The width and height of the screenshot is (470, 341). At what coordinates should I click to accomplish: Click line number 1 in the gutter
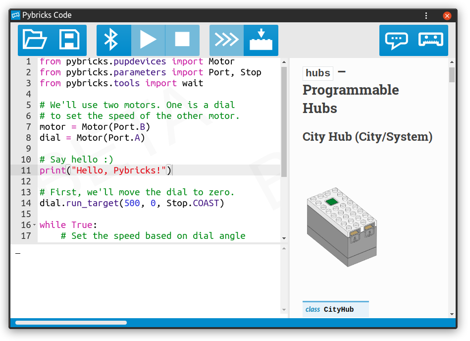tap(28, 61)
